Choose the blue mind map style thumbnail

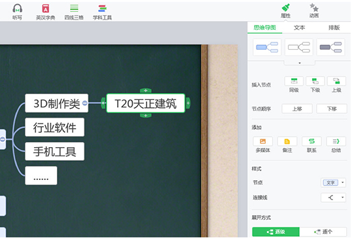(x=267, y=47)
